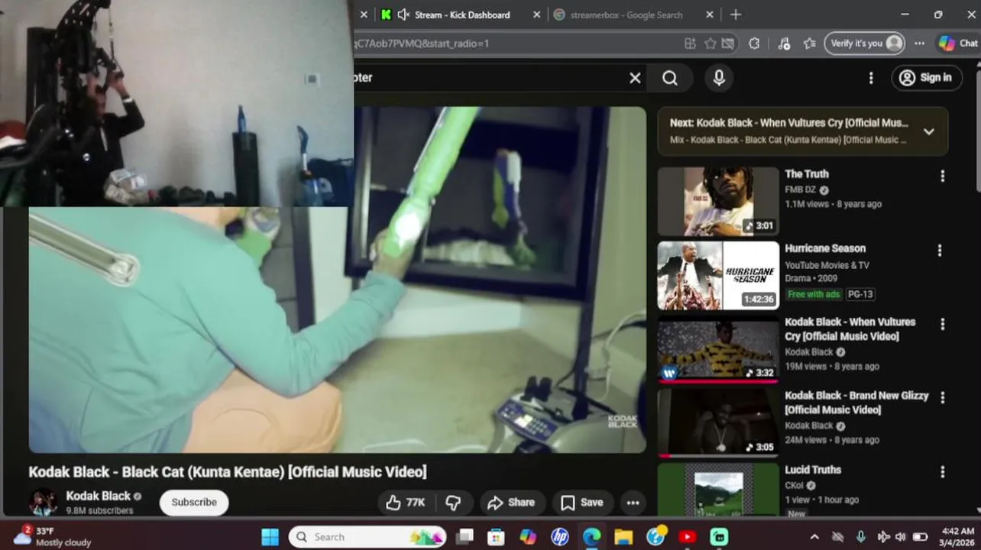Open the Kodak Black channel name link
This screenshot has width=981, height=550.
coord(98,496)
